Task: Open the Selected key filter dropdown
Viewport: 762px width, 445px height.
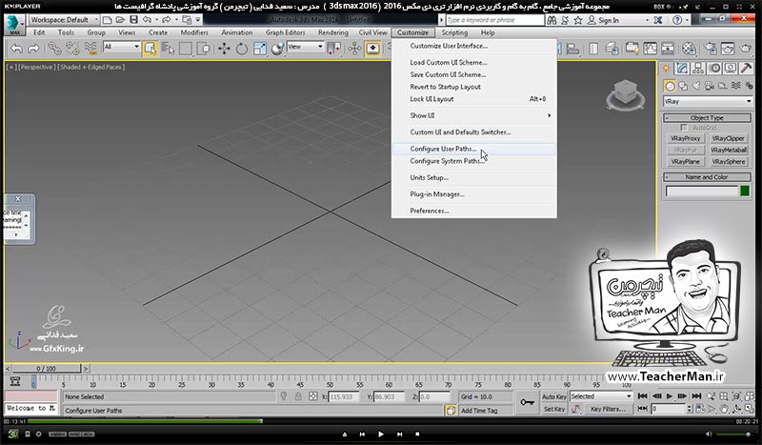Action: [601, 396]
